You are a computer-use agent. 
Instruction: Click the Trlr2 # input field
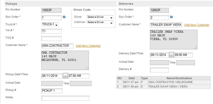pos(51,38)
